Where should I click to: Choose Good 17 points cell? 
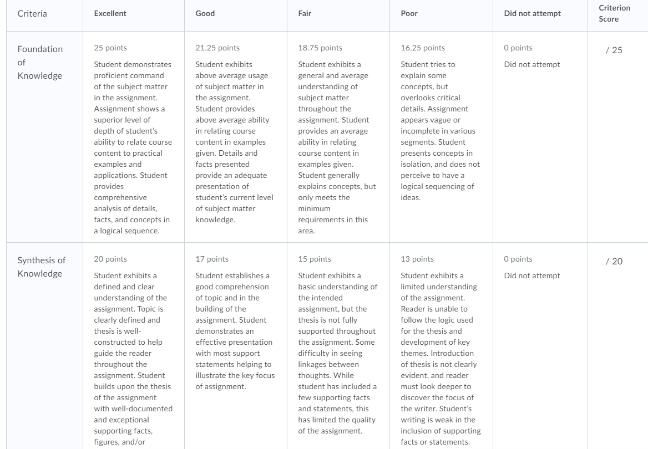coord(236,346)
